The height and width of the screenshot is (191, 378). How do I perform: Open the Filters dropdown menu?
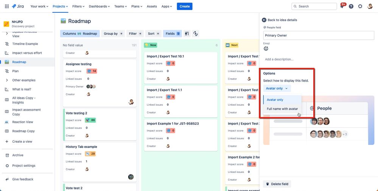click(x=78, y=6)
